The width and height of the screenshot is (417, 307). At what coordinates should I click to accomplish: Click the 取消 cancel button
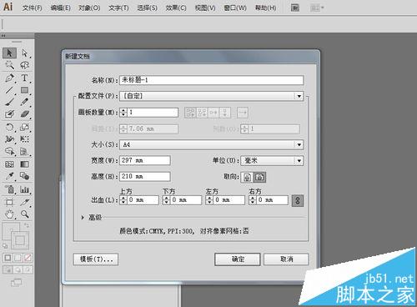coord(286,259)
